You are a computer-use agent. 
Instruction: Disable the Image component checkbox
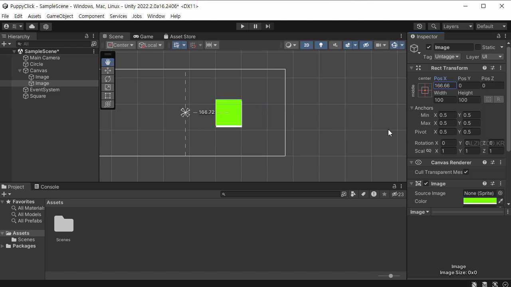426,184
